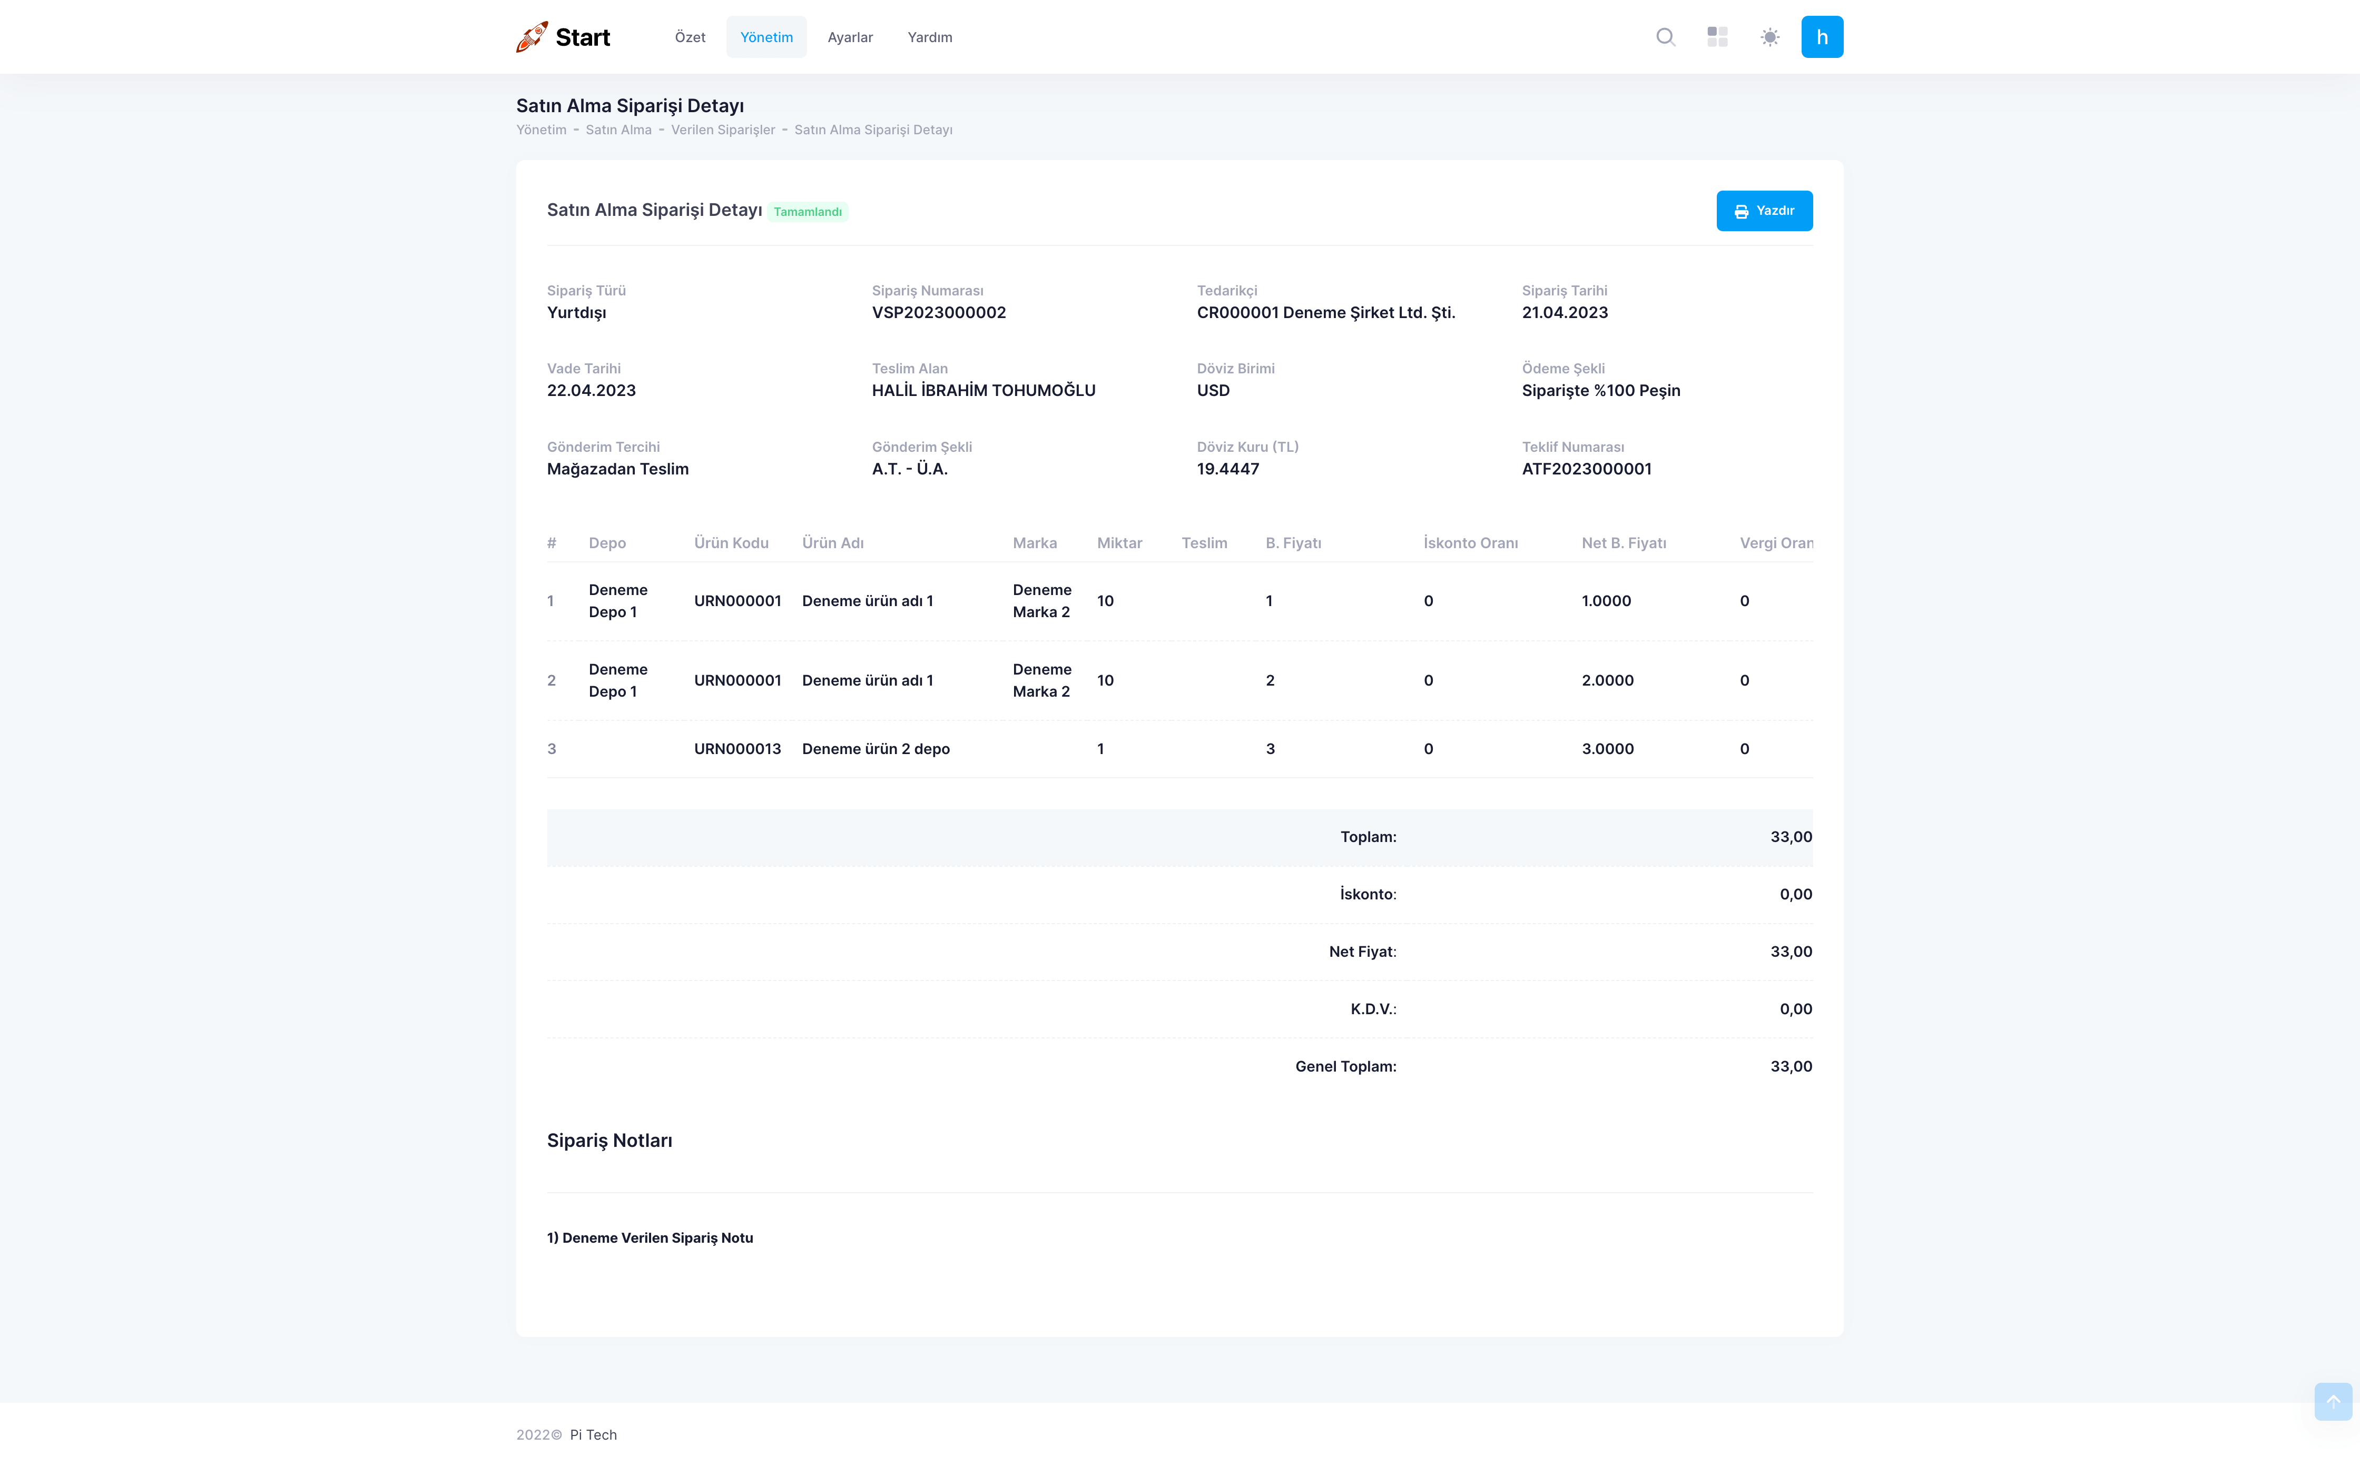Toggle the light/dark theme sun icon
The height and width of the screenshot is (1466, 2360).
(1769, 37)
